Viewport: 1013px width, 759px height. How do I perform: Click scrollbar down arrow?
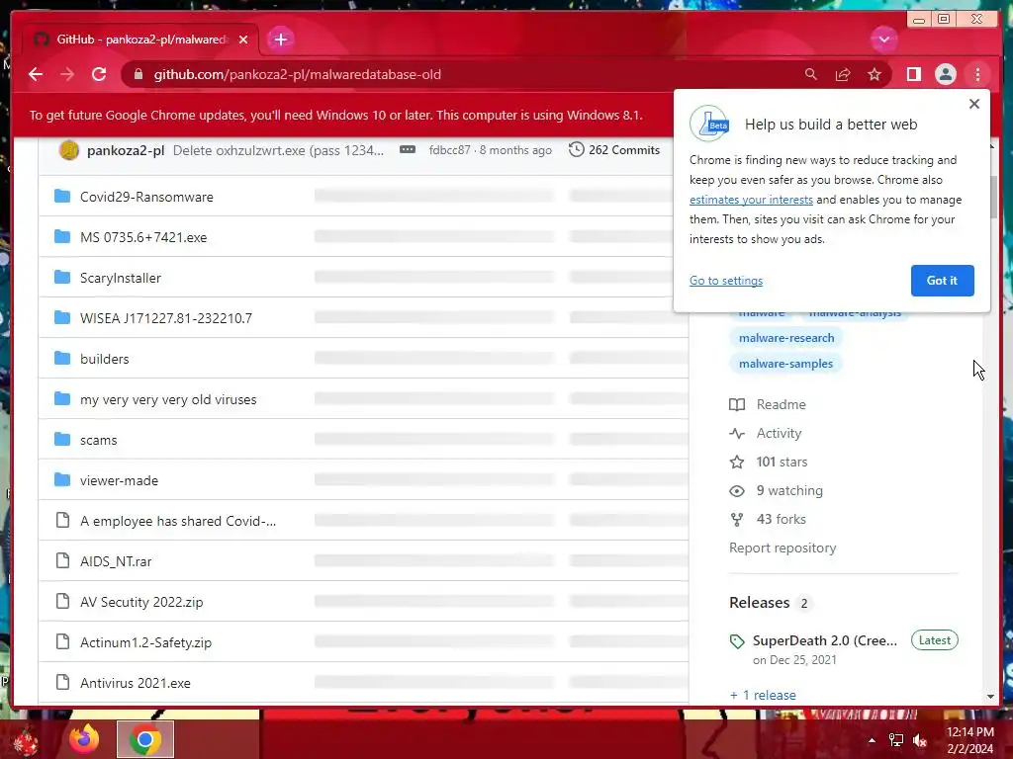click(x=991, y=697)
